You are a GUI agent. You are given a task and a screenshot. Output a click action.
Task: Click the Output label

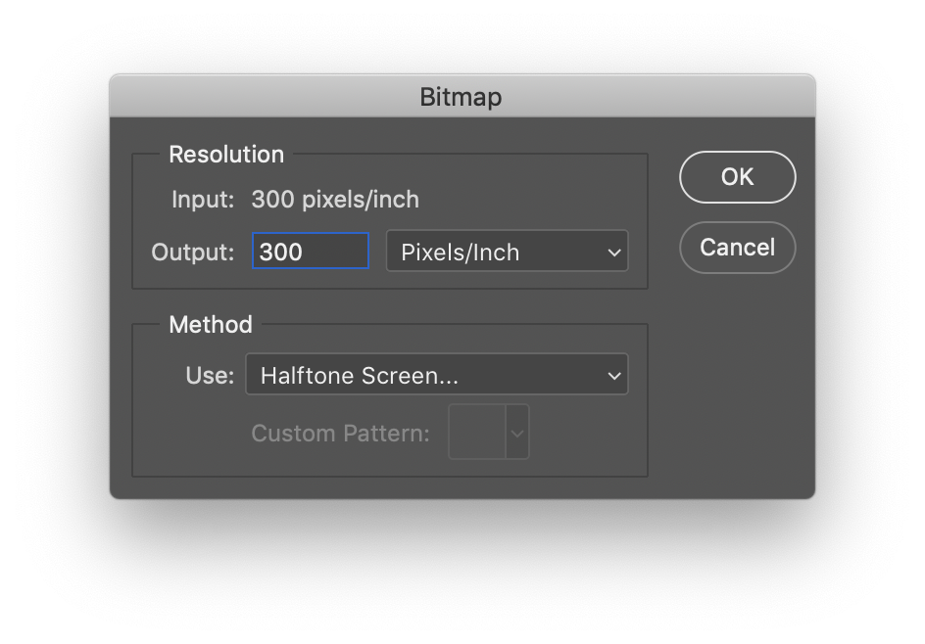click(193, 253)
